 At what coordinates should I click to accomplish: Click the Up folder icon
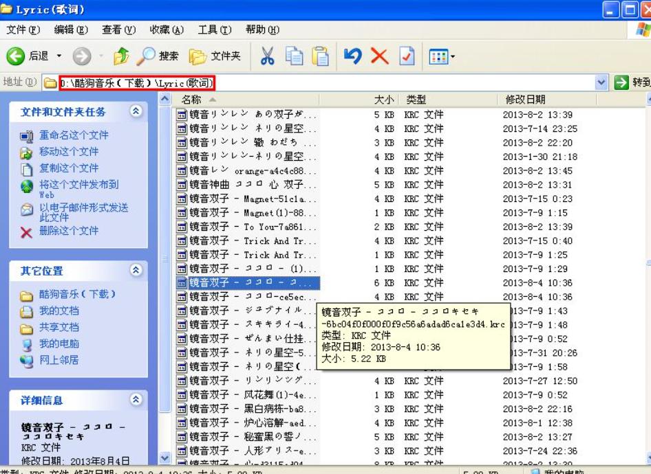coord(121,56)
